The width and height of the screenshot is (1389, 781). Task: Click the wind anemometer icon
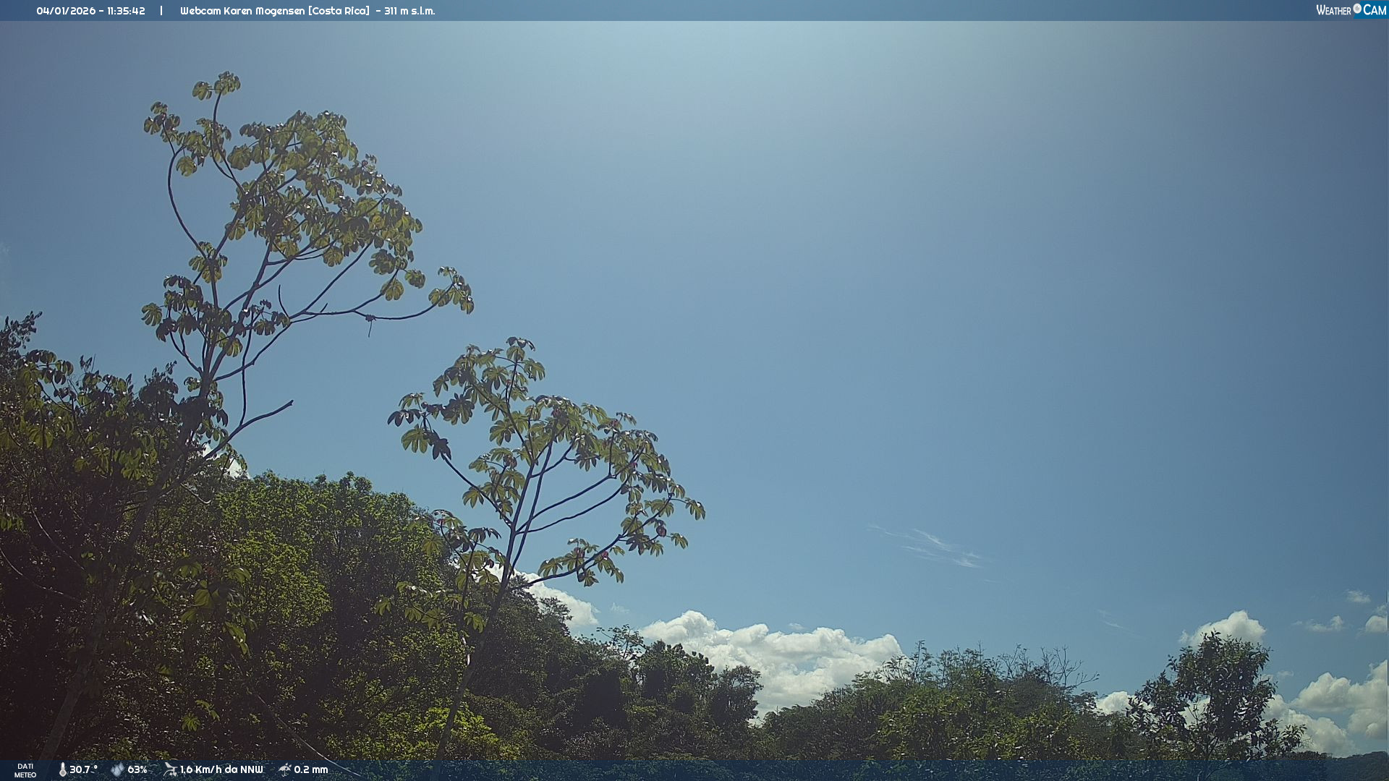(170, 769)
